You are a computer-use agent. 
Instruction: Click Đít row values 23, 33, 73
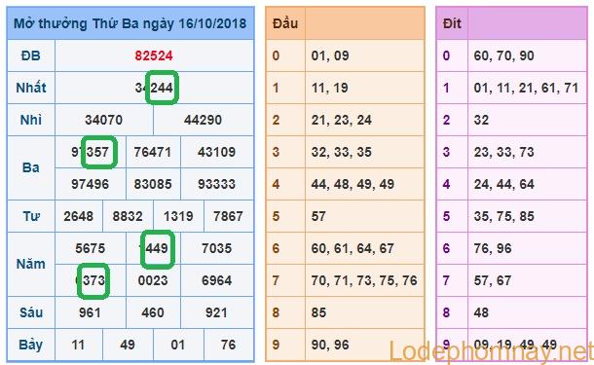coord(503,152)
